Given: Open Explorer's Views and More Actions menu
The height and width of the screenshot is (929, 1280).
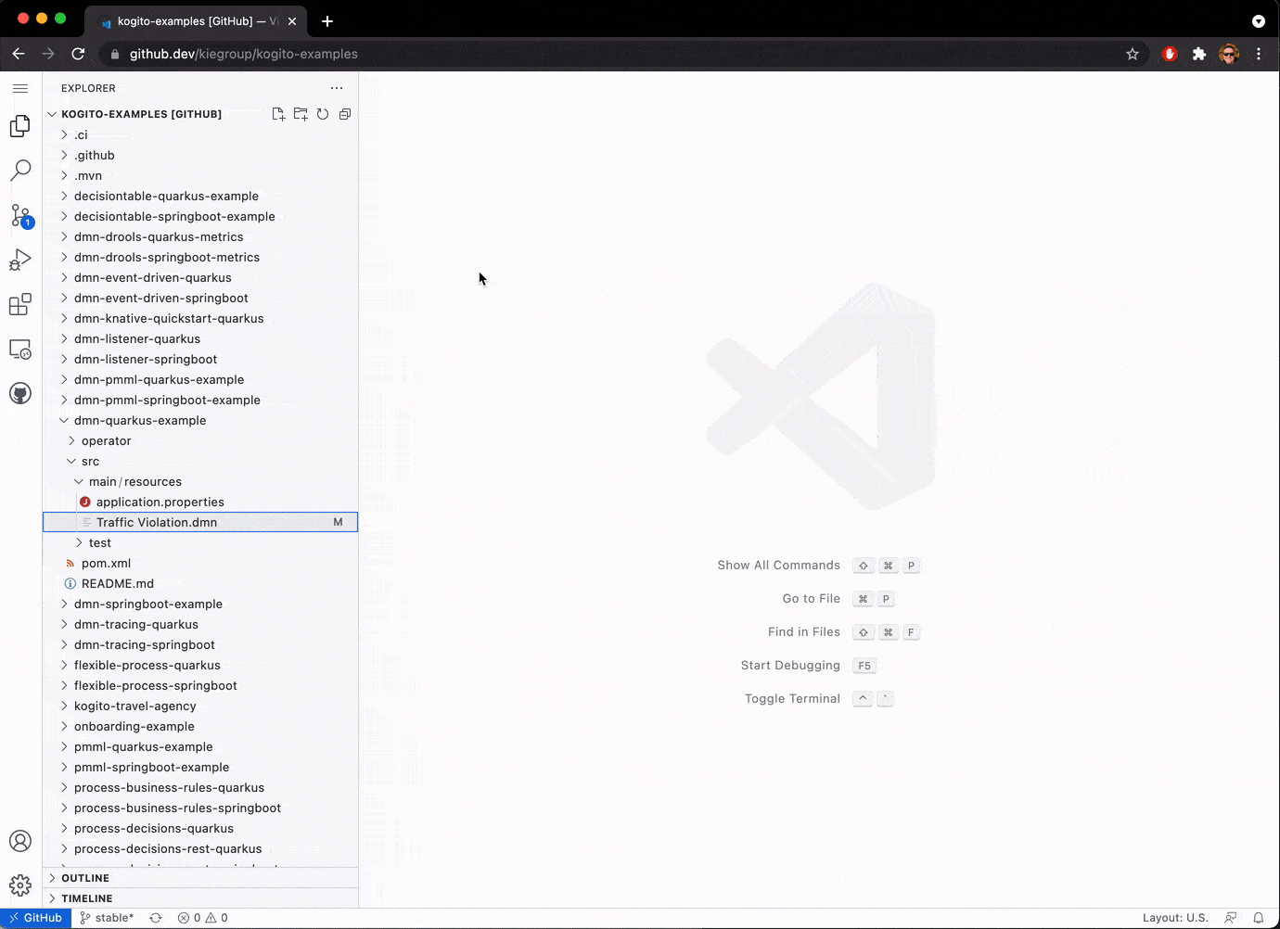Looking at the screenshot, I should (337, 88).
